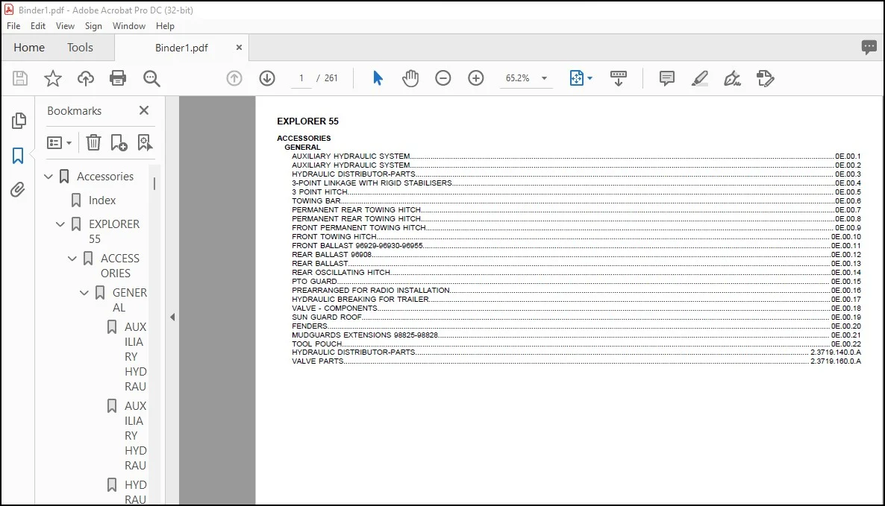
Task: Click the stamp tool icon
Action: (766, 78)
